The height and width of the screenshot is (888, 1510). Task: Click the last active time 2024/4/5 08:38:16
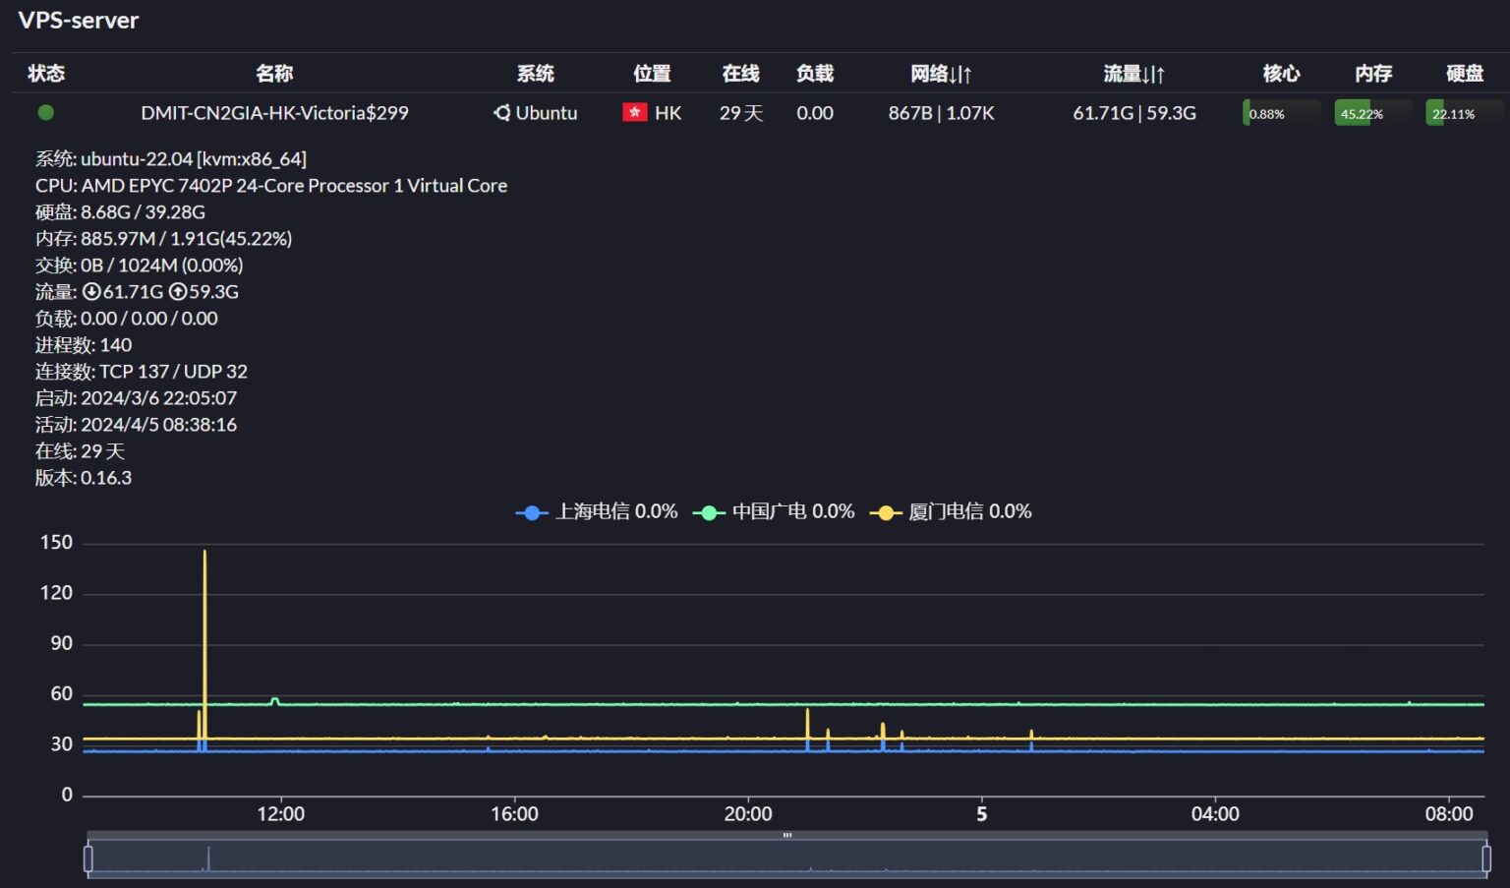coord(136,424)
